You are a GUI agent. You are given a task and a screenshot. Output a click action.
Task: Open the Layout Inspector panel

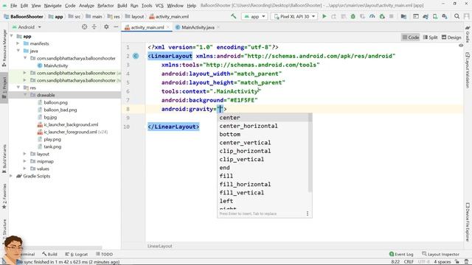(x=441, y=254)
